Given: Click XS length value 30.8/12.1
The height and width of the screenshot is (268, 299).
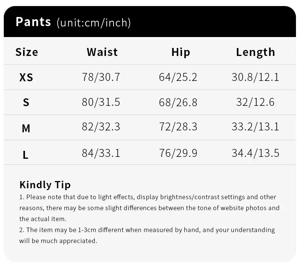Looking at the screenshot, I should (x=255, y=77).
